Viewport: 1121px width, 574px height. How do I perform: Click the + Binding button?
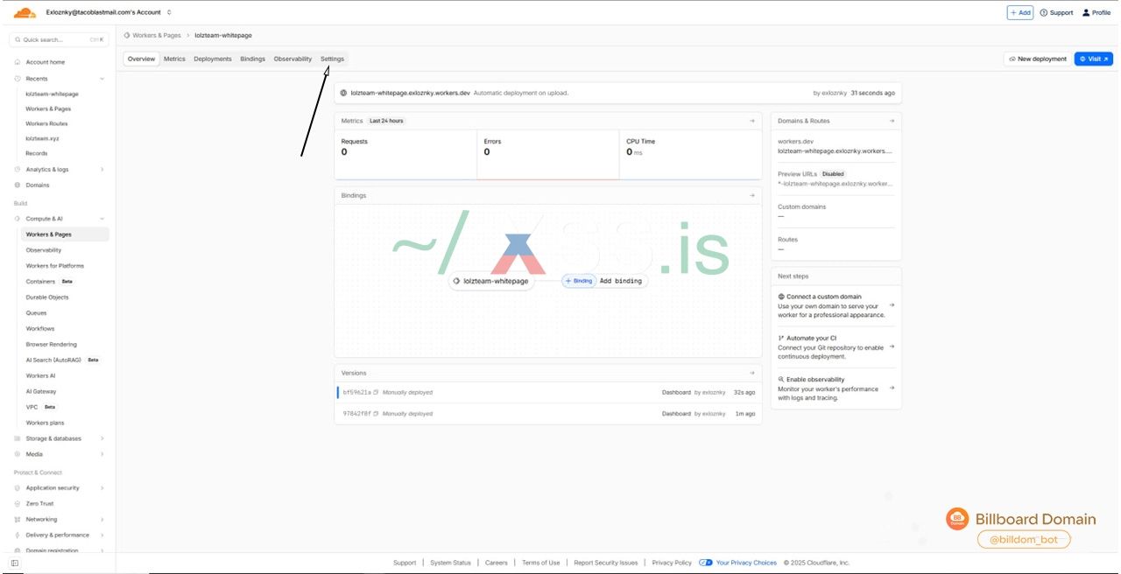tap(579, 281)
